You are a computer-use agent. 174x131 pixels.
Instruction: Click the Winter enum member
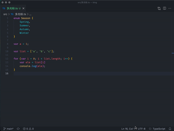coord(24,33)
